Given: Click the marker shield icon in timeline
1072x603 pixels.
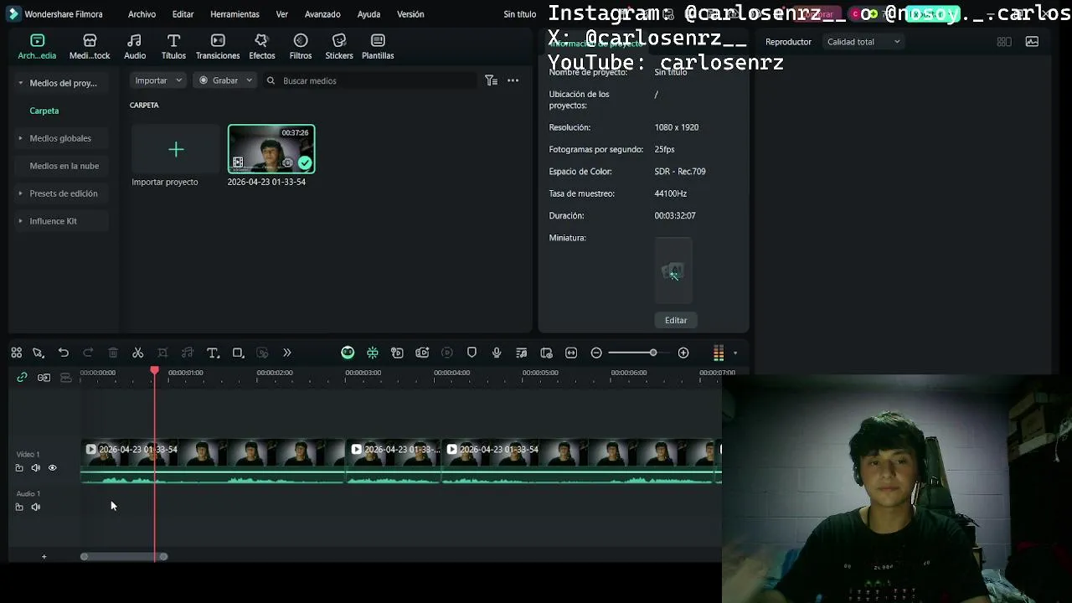Looking at the screenshot, I should click(472, 353).
